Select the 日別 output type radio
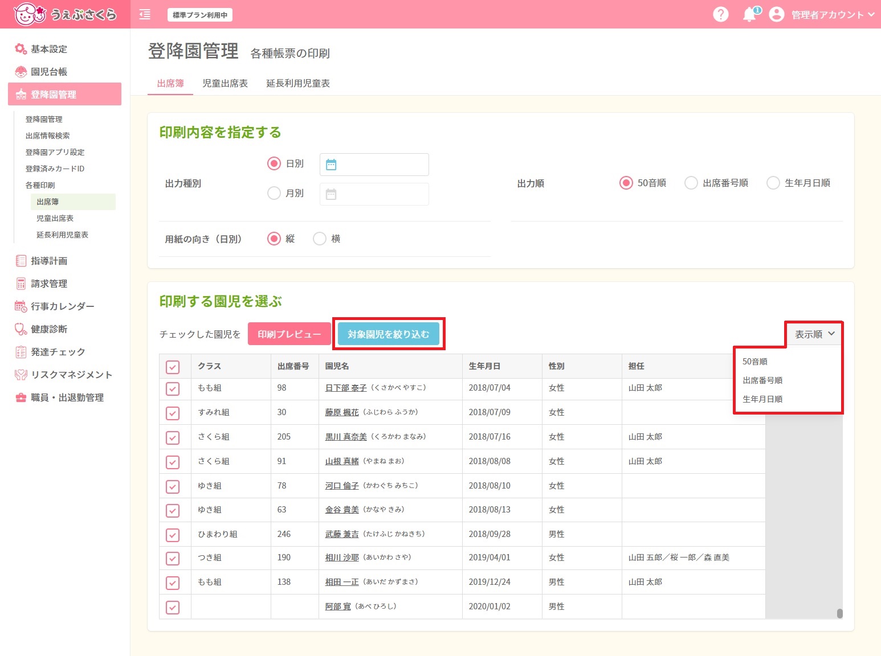Screen dimensions: 881x656 click(x=274, y=163)
